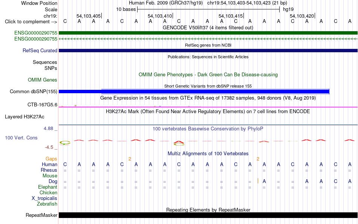Viewport: 358px width, 224px height.
Task: Click the "Common dbSNP(155)" track label
Action: pyautogui.click(x=33, y=91)
